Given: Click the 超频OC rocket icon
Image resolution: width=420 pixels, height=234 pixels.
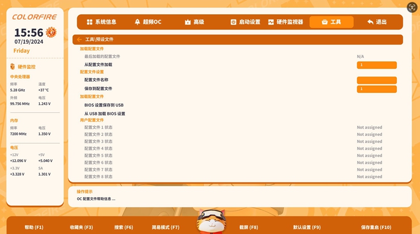Looking at the screenshot, I should click(x=138, y=22).
